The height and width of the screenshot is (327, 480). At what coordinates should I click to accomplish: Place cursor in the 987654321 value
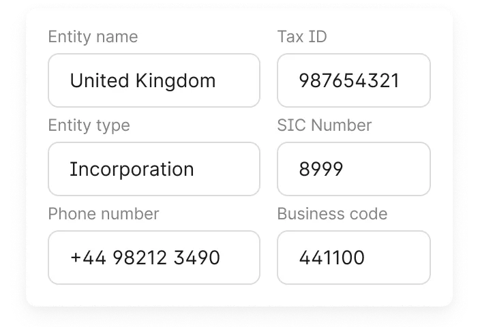pos(349,81)
